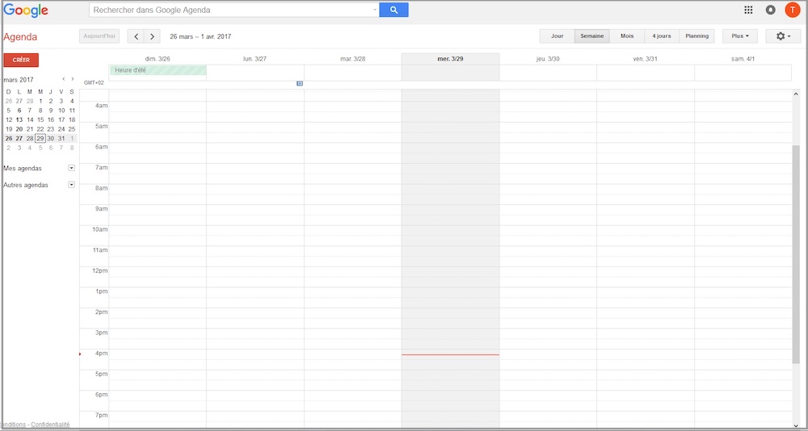Image resolution: width=808 pixels, height=431 pixels.
Task: Click the Aujourd'hui button
Action: point(99,36)
